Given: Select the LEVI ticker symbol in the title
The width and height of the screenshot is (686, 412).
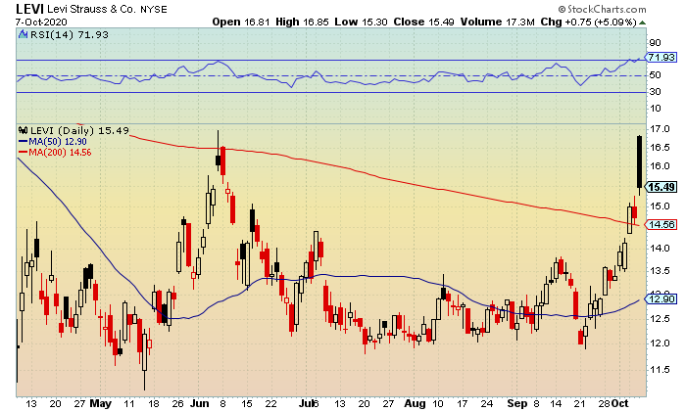Looking at the screenshot, I should point(29,9).
